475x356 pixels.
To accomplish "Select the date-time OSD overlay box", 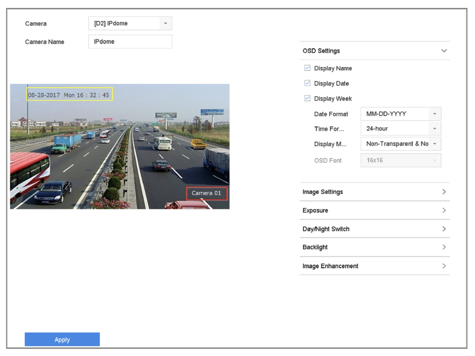I will click(x=69, y=95).
